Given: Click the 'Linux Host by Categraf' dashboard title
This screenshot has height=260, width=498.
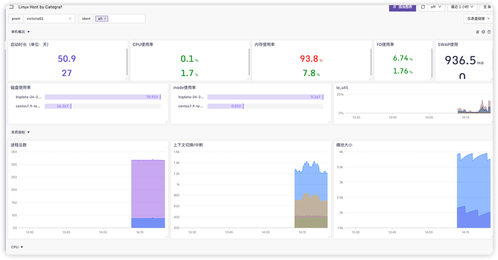Looking at the screenshot, I should coord(40,7).
